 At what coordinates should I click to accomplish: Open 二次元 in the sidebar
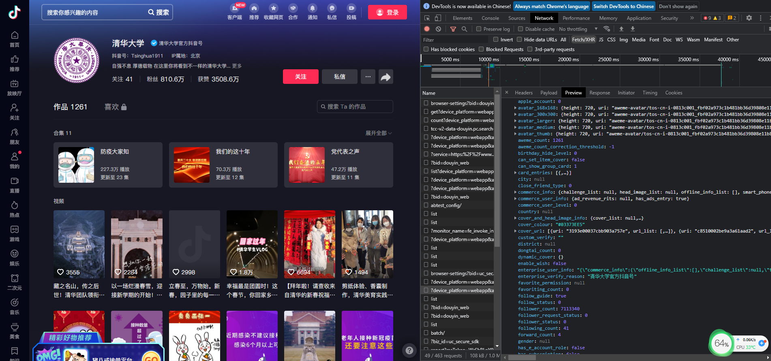(x=15, y=282)
